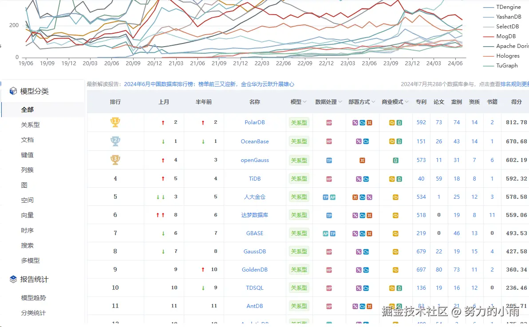Toggle the SelectDB series in the chart legend
The height and width of the screenshot is (327, 529).
pos(501,27)
